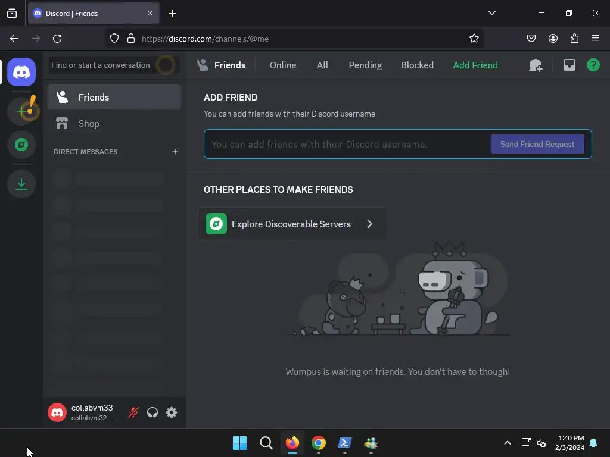
Task: Click the browser forward arrow
Action: point(36,39)
